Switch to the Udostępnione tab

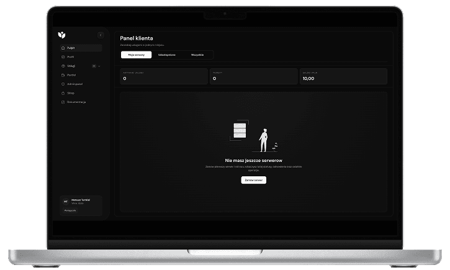pyautogui.click(x=166, y=55)
